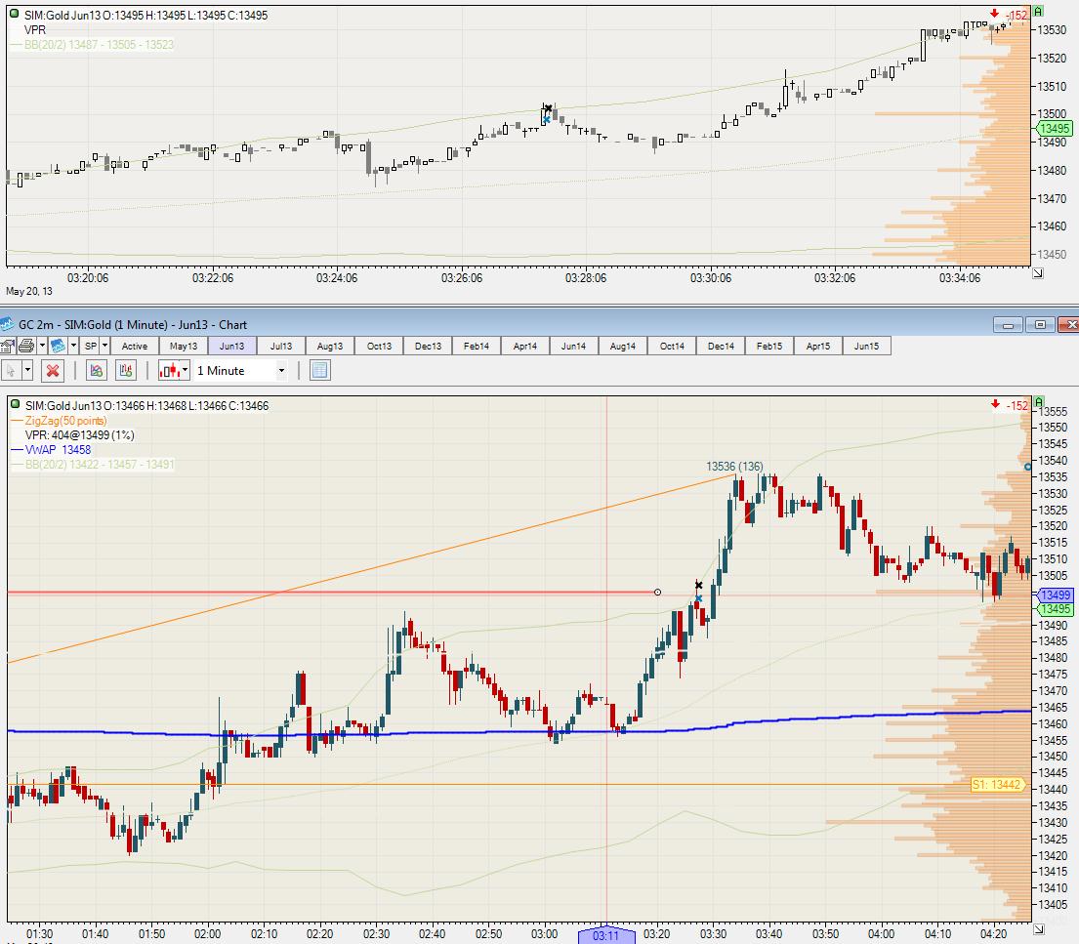This screenshot has width=1079, height=944.
Task: Select the Aug14 contract tab
Action: coord(623,346)
